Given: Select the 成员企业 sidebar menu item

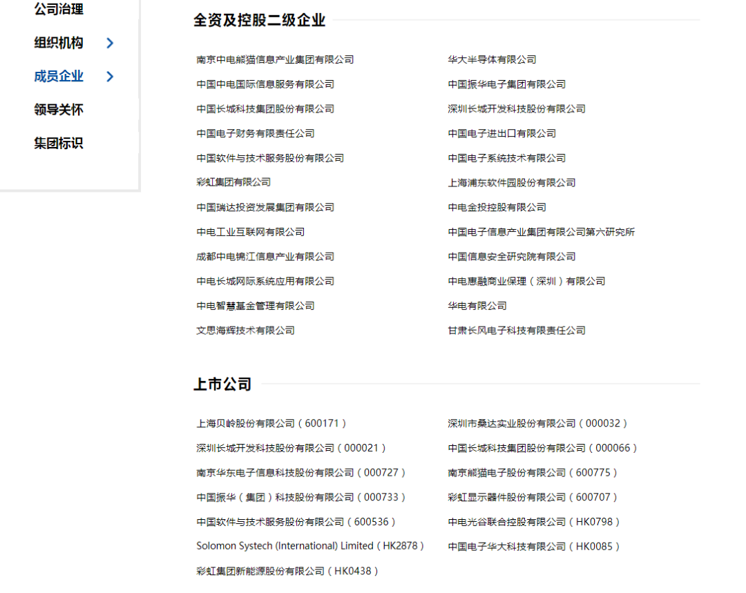Looking at the screenshot, I should point(59,76).
